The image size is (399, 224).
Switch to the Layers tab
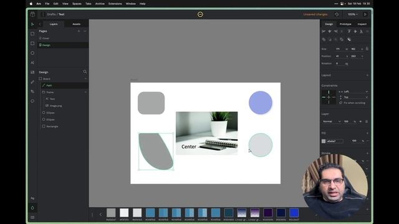tap(54, 24)
